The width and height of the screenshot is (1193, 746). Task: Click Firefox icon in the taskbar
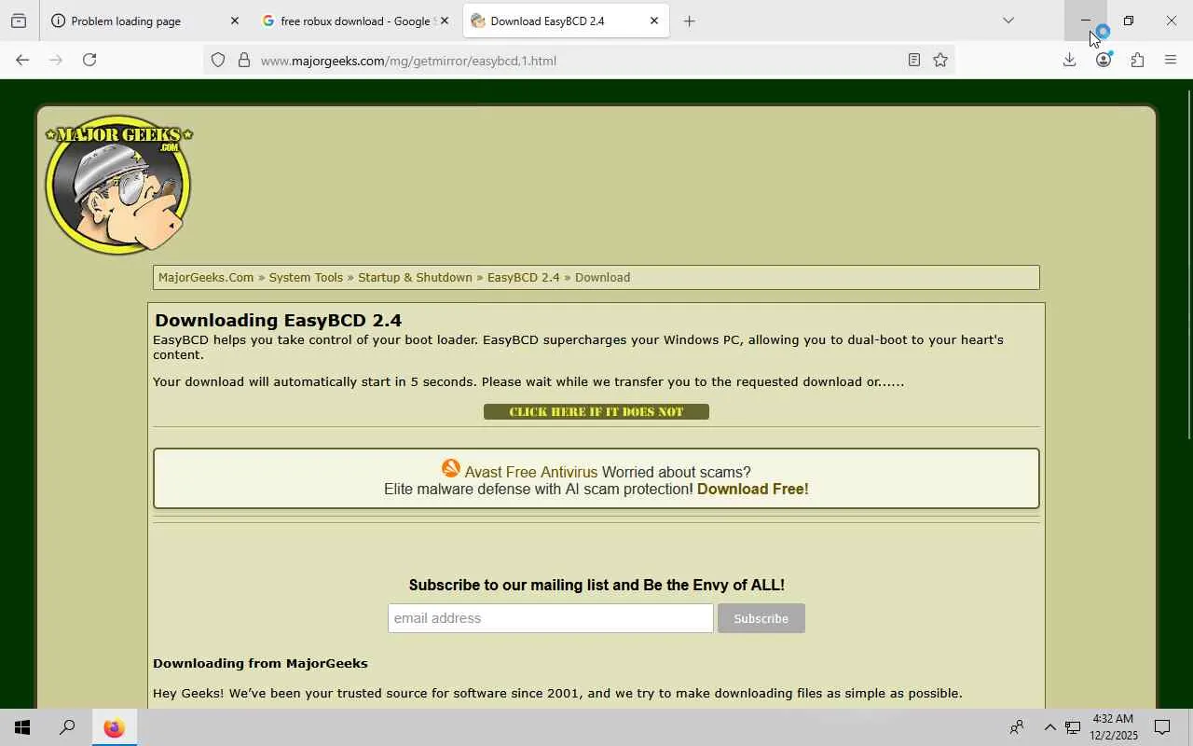(114, 727)
